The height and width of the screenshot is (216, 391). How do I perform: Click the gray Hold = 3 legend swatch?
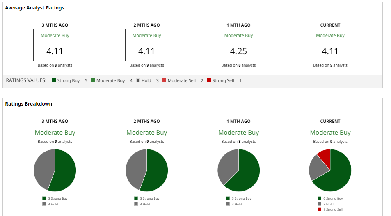[x=138, y=81]
